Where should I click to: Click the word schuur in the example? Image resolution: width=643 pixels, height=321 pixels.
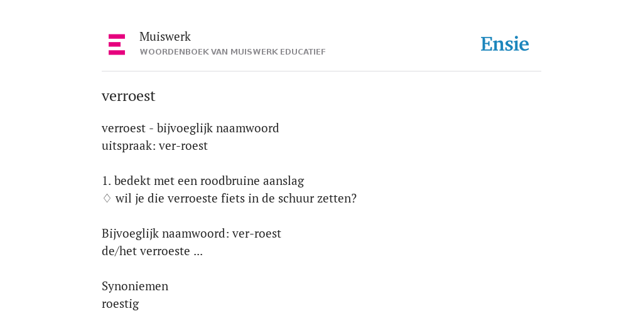click(297, 199)
